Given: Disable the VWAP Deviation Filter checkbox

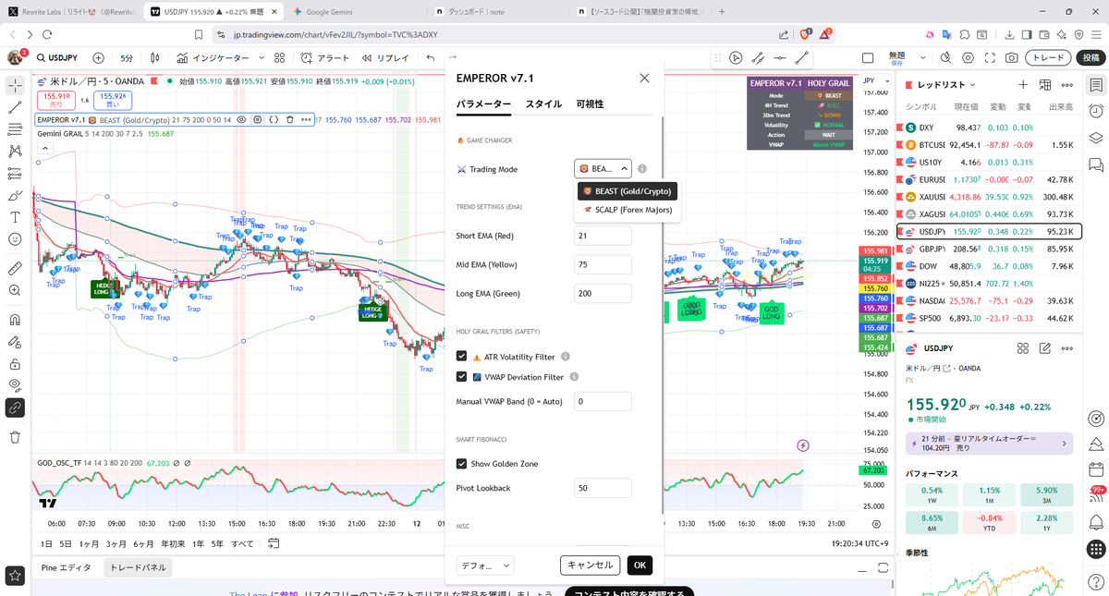Looking at the screenshot, I should [461, 377].
